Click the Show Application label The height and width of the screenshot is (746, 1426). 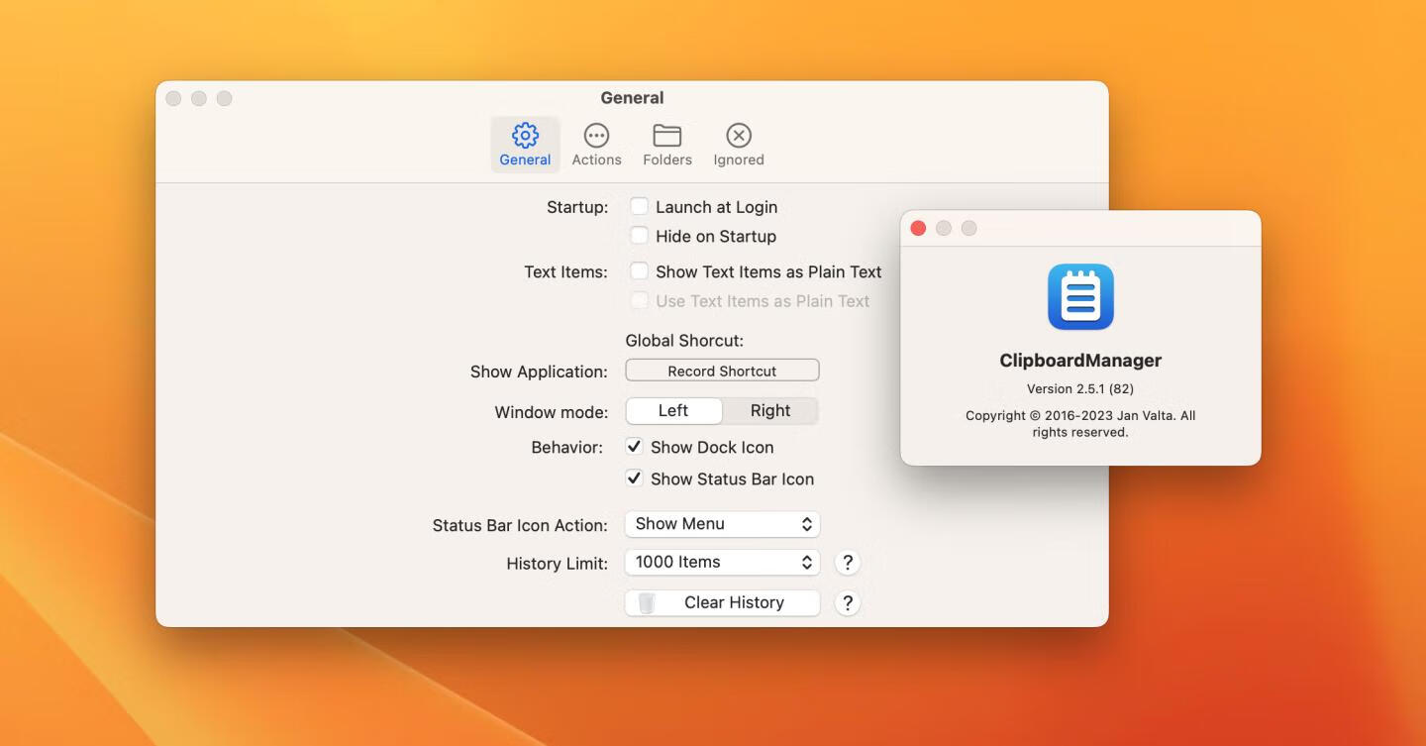coord(539,372)
